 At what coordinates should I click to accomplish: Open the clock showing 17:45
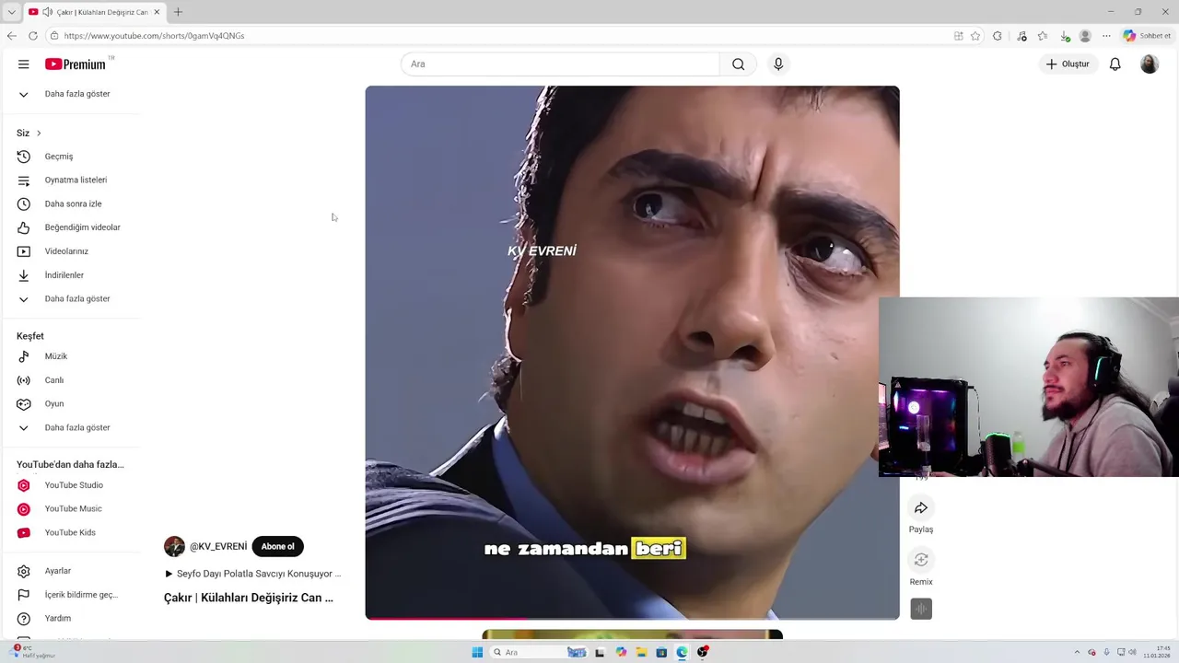1157,652
